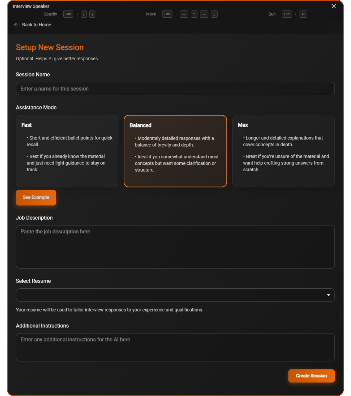Viewport: 351px width, 396px height.
Task: Click the back arrow icon
Action: click(17, 25)
